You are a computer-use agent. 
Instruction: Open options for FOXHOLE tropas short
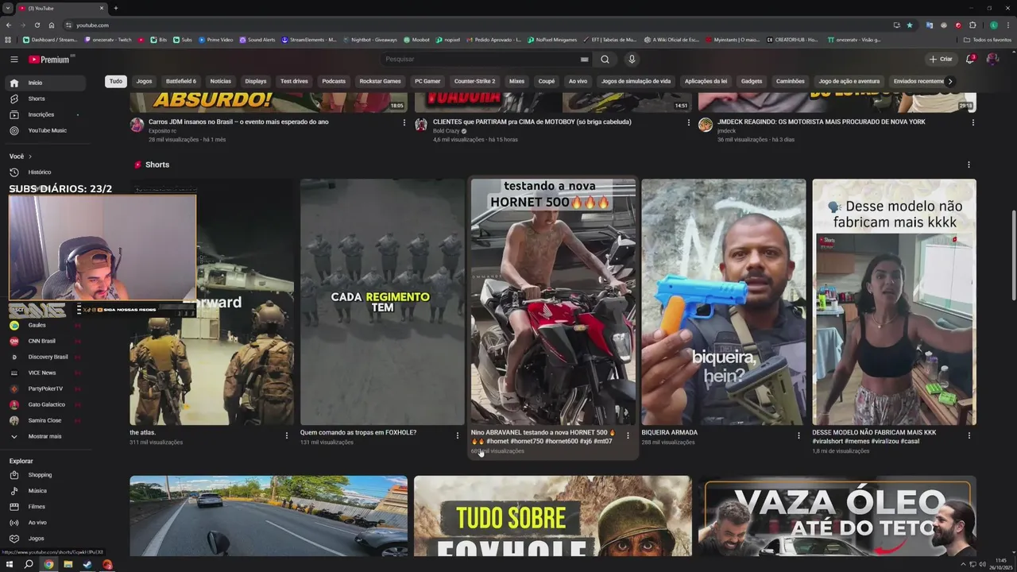click(x=457, y=435)
